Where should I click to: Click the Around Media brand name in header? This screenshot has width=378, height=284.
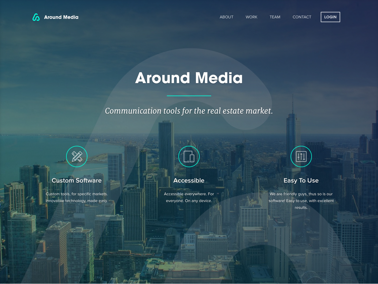(x=61, y=17)
